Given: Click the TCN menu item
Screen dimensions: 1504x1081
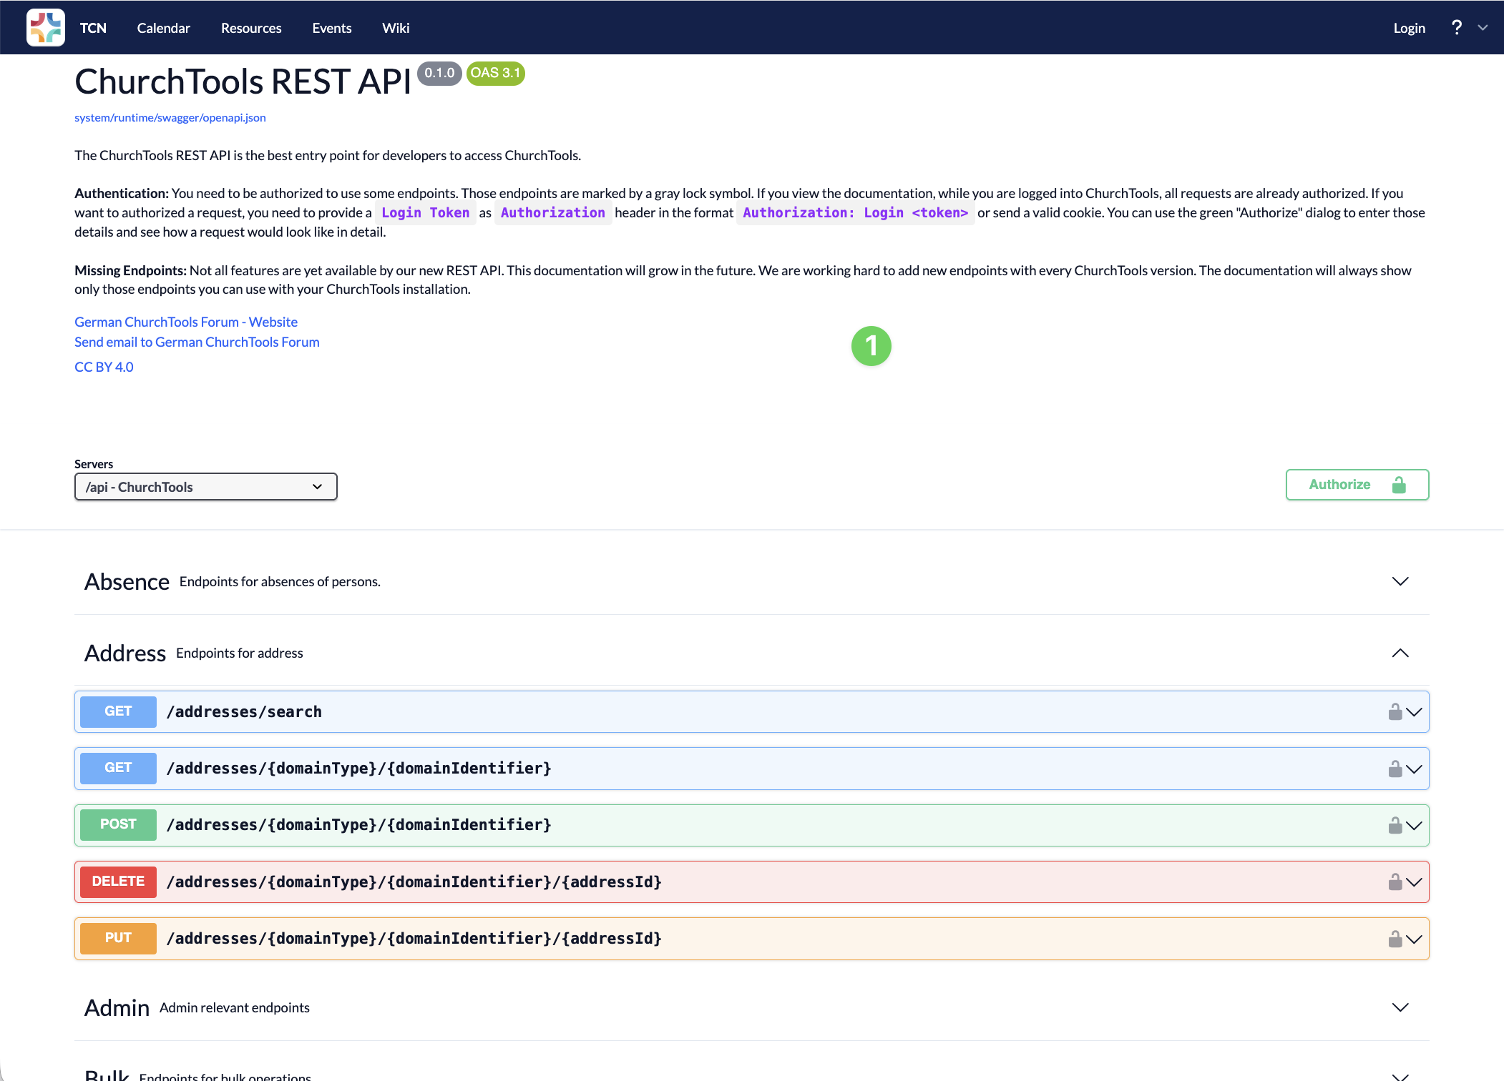Looking at the screenshot, I should (x=93, y=28).
